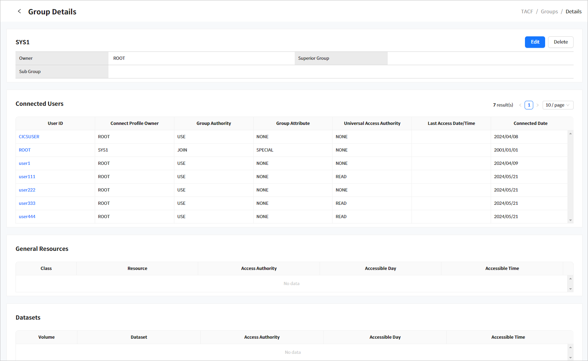Open the Groups breadcrumb link
The image size is (588, 361).
(549, 12)
